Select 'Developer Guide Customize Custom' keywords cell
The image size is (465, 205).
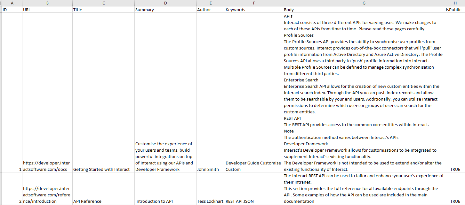click(254, 93)
